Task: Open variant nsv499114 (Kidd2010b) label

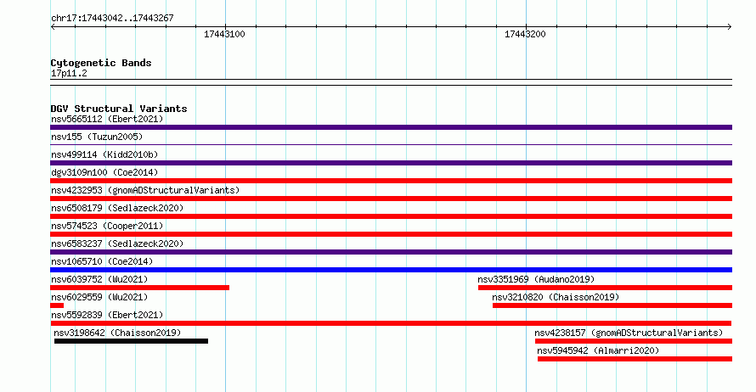Action: [104, 154]
